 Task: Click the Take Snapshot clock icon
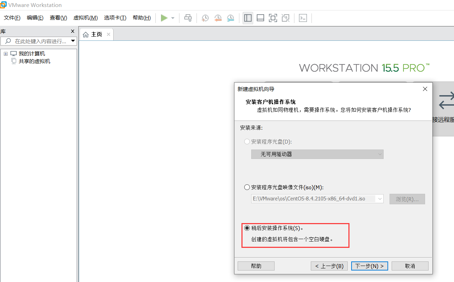tap(205, 18)
